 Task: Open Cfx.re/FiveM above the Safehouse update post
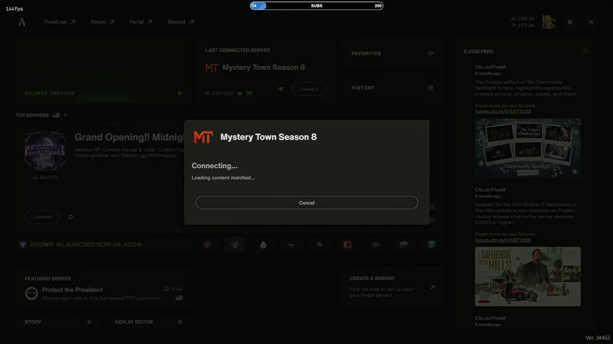click(x=490, y=190)
